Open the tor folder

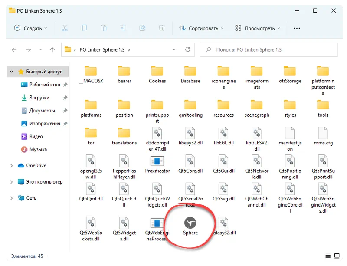(91, 136)
